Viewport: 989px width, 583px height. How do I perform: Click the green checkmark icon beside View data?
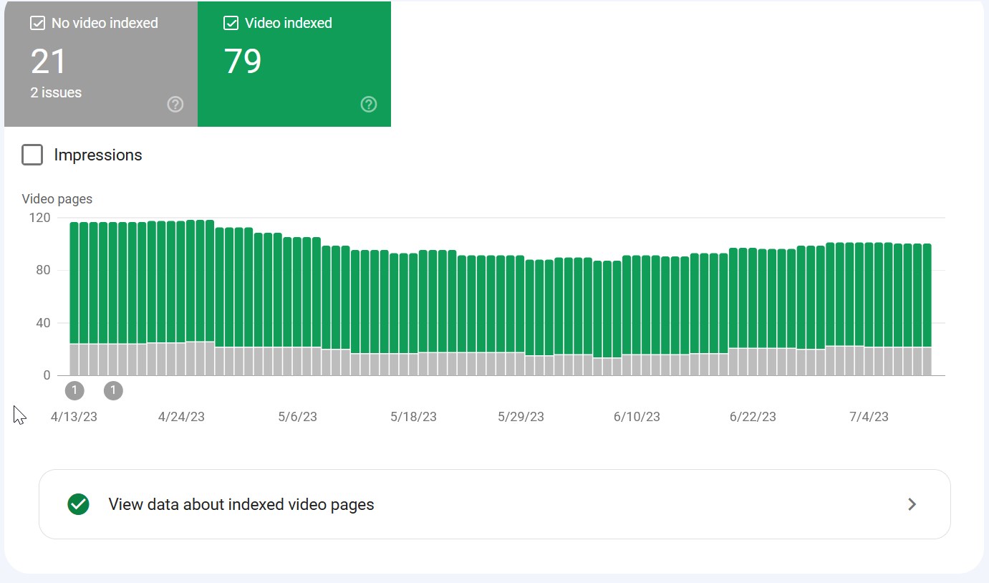pos(78,504)
